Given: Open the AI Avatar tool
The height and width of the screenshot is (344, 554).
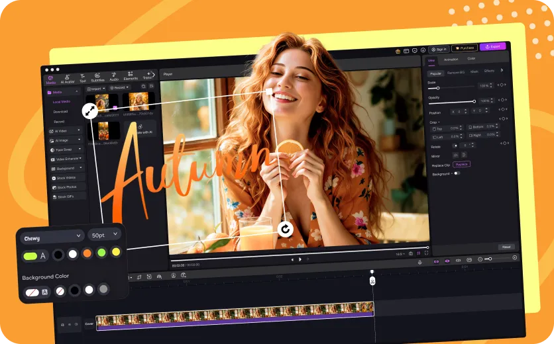Looking at the screenshot, I should [x=67, y=79].
